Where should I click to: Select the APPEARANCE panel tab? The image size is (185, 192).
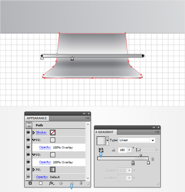click(37, 118)
